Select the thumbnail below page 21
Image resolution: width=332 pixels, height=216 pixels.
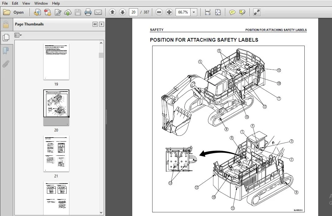pyautogui.click(x=56, y=198)
